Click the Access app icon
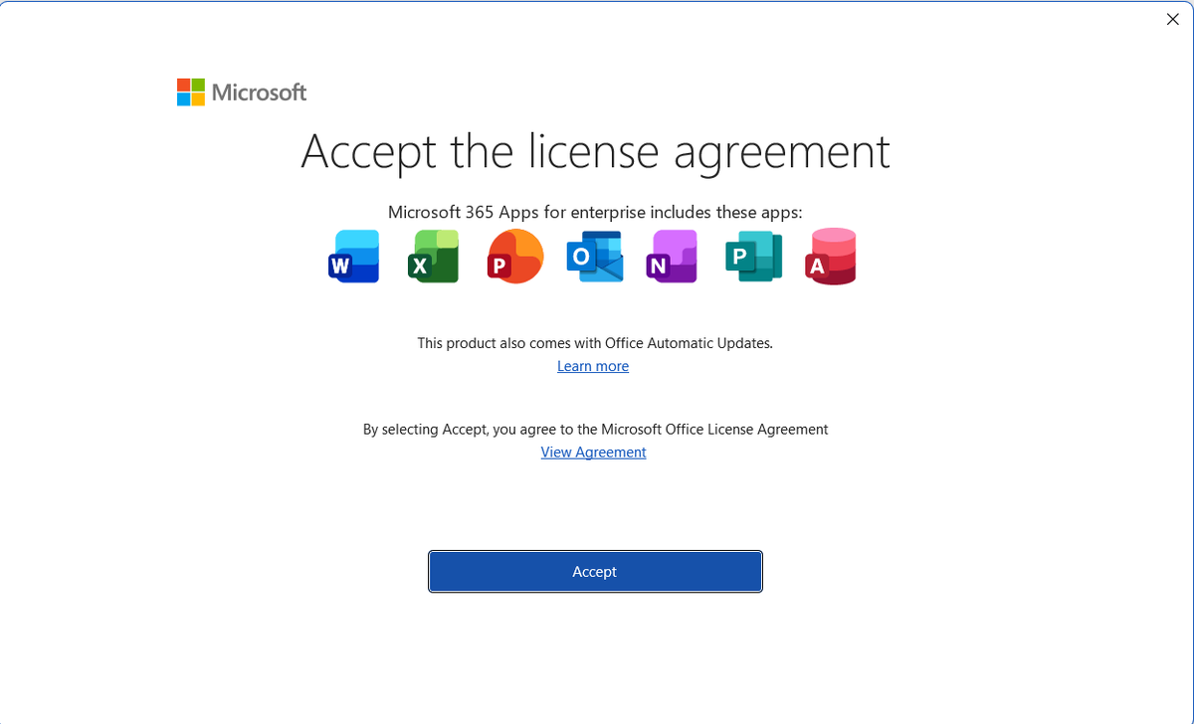Screen dimensions: 1194x724 pos(831,257)
